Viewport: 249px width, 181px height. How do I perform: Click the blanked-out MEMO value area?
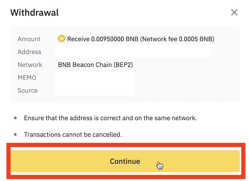pos(94,78)
